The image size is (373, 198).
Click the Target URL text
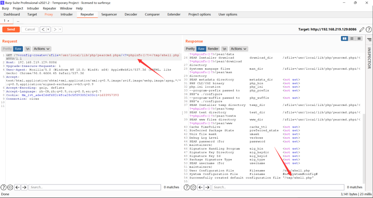pyautogui.click(x=327, y=29)
